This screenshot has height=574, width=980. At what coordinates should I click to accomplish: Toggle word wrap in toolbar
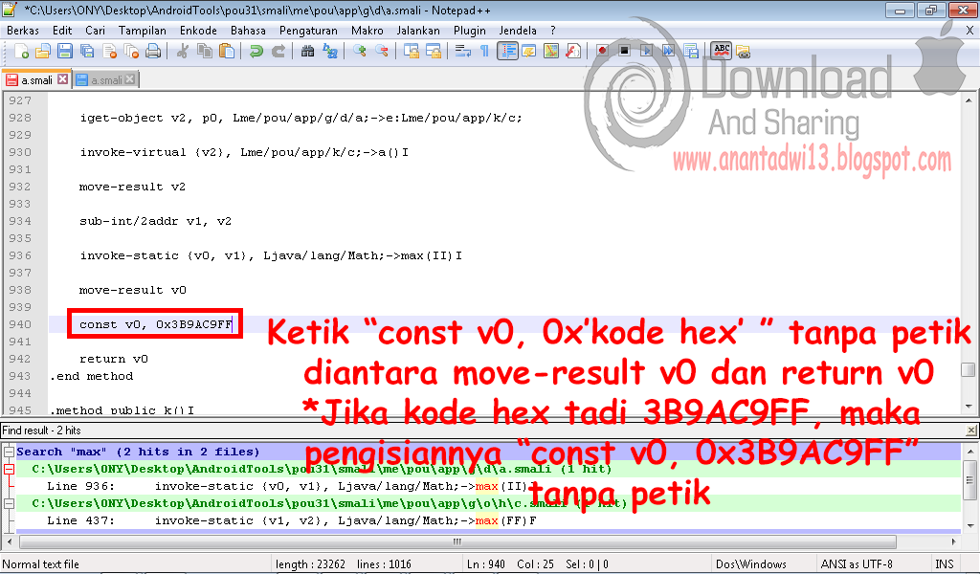pos(462,52)
